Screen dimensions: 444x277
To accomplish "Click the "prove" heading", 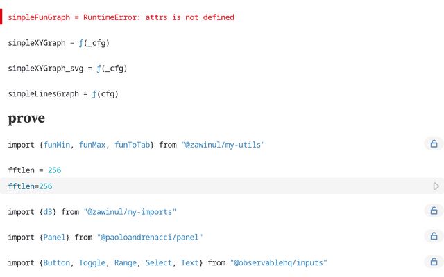I will tap(26, 118).
